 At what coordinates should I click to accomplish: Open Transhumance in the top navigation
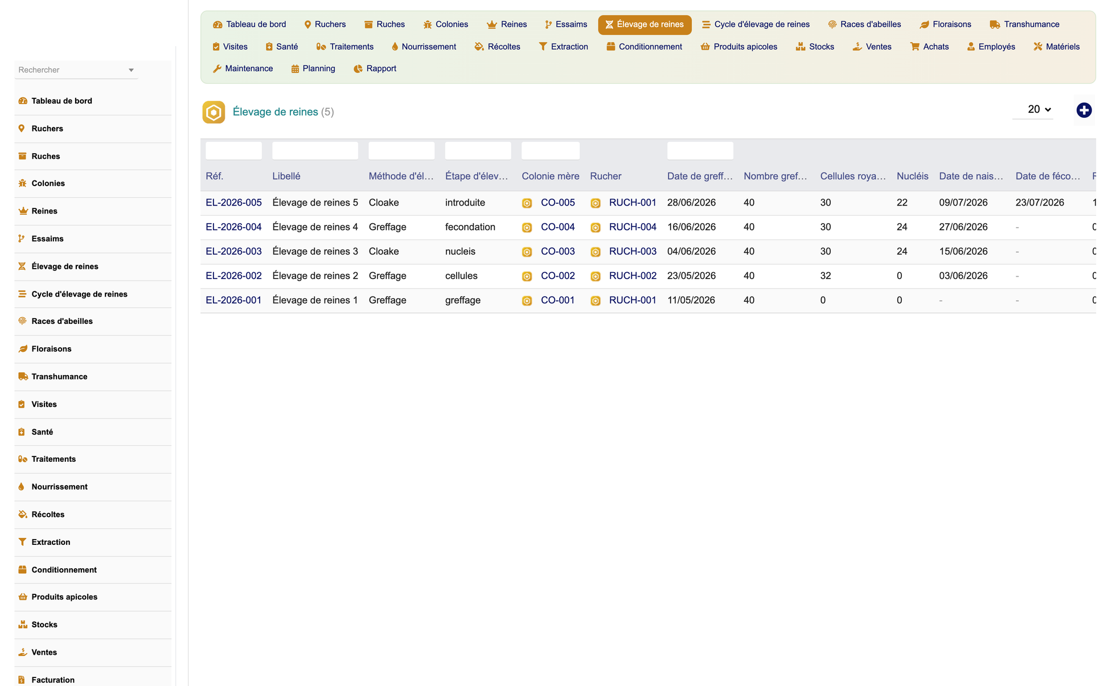[x=1024, y=24]
